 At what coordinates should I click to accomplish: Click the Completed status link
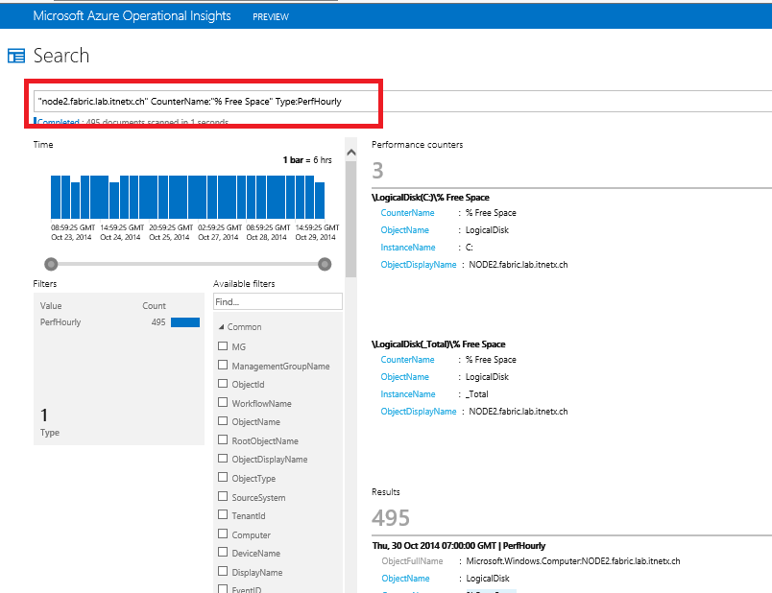pos(59,122)
